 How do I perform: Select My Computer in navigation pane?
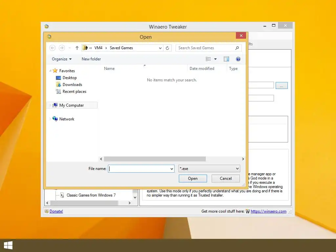point(72,105)
